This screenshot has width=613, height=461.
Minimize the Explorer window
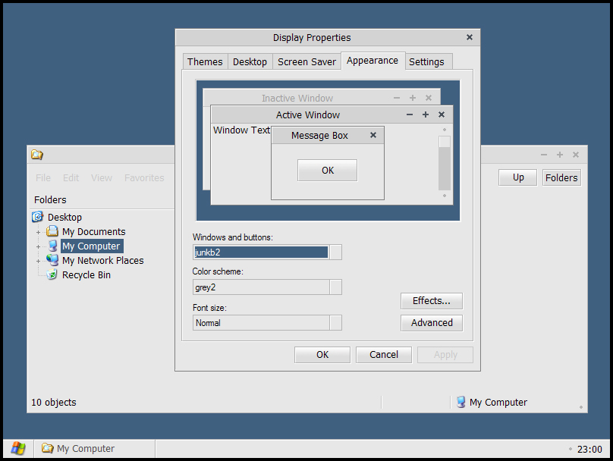click(544, 155)
